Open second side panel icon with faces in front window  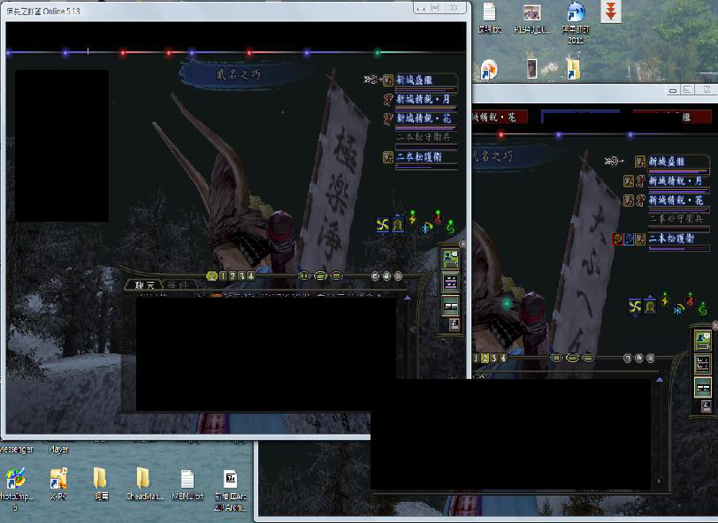point(451,284)
